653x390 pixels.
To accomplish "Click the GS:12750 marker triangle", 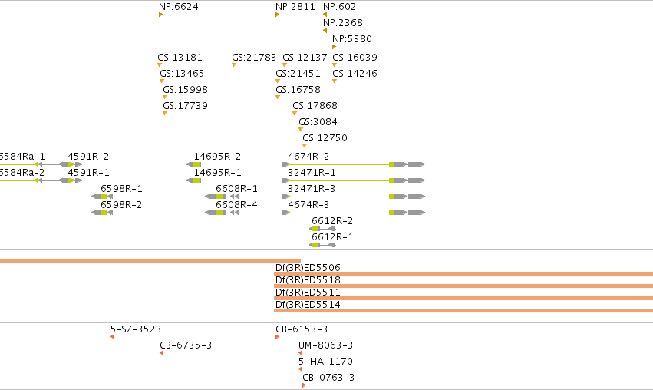I will click(x=305, y=146).
